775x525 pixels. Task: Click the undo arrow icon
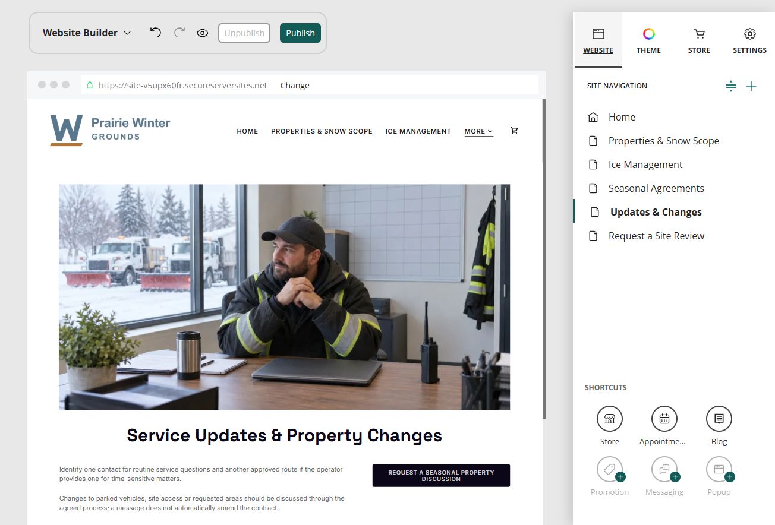coord(156,33)
